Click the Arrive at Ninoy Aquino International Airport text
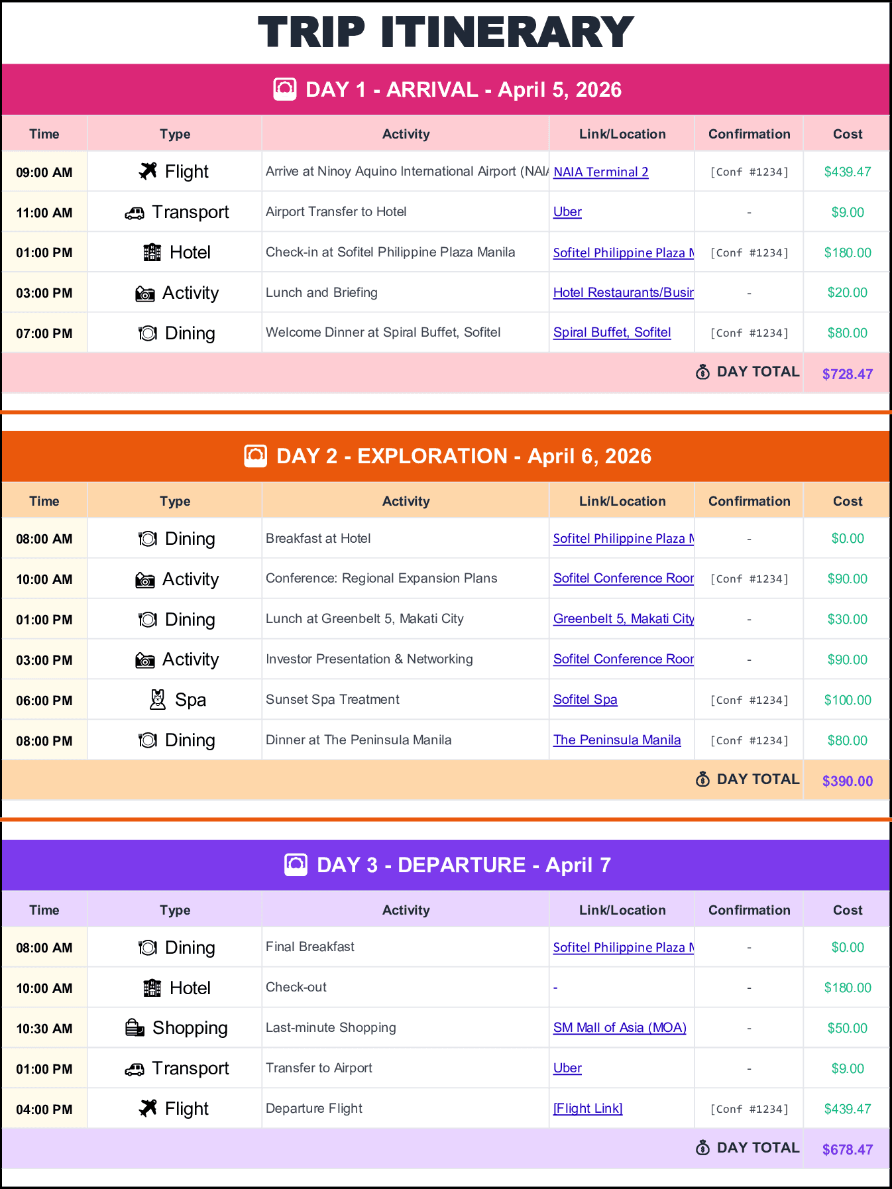The height and width of the screenshot is (1189, 892). pyautogui.click(x=407, y=171)
